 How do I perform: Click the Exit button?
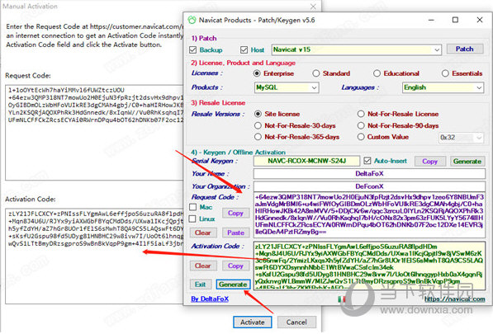click(x=201, y=285)
